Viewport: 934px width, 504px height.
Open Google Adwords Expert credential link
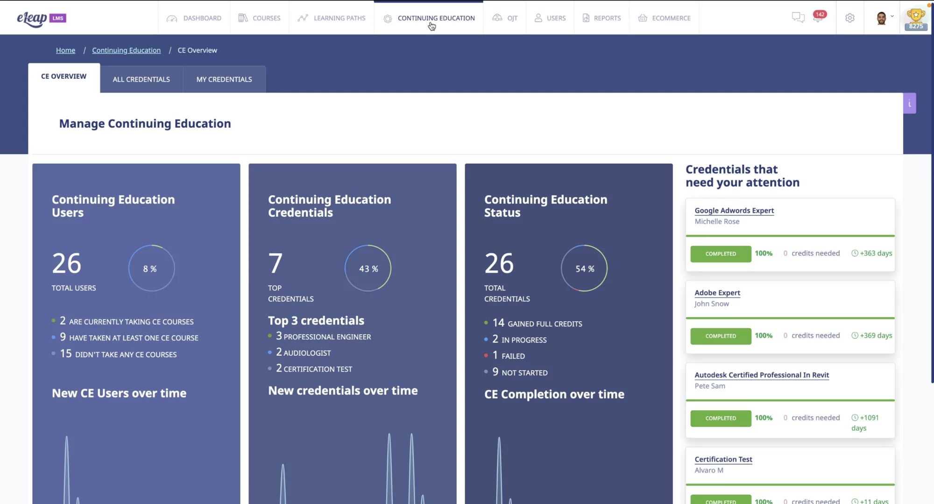click(734, 211)
